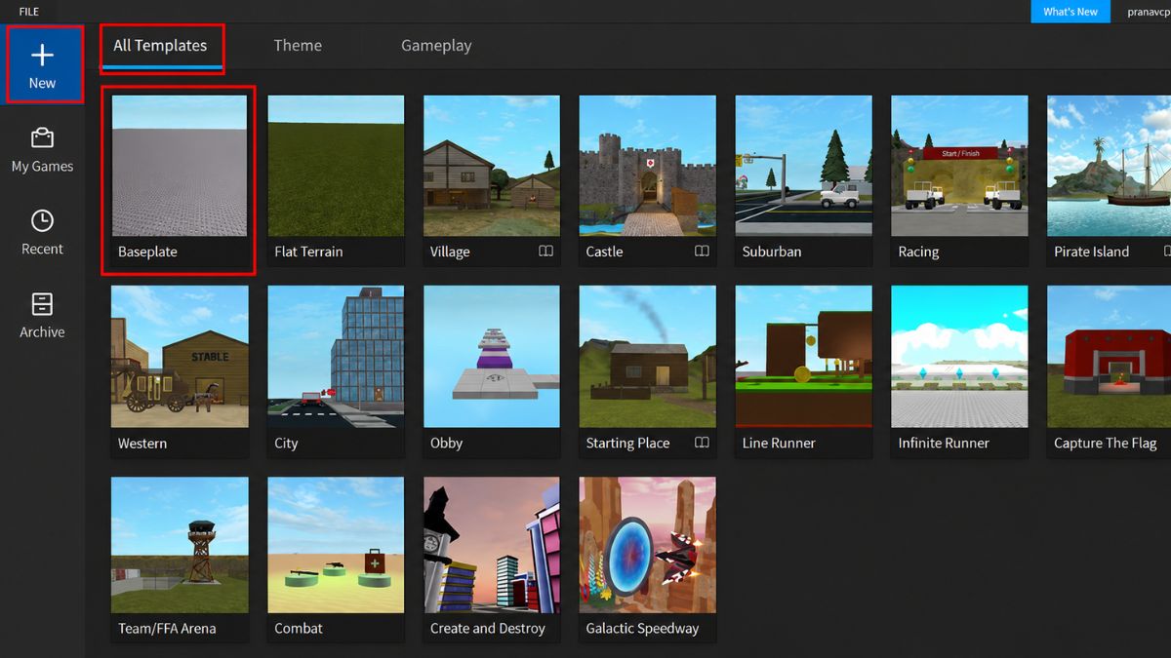Click the "Racing" label text

pyautogui.click(x=918, y=252)
